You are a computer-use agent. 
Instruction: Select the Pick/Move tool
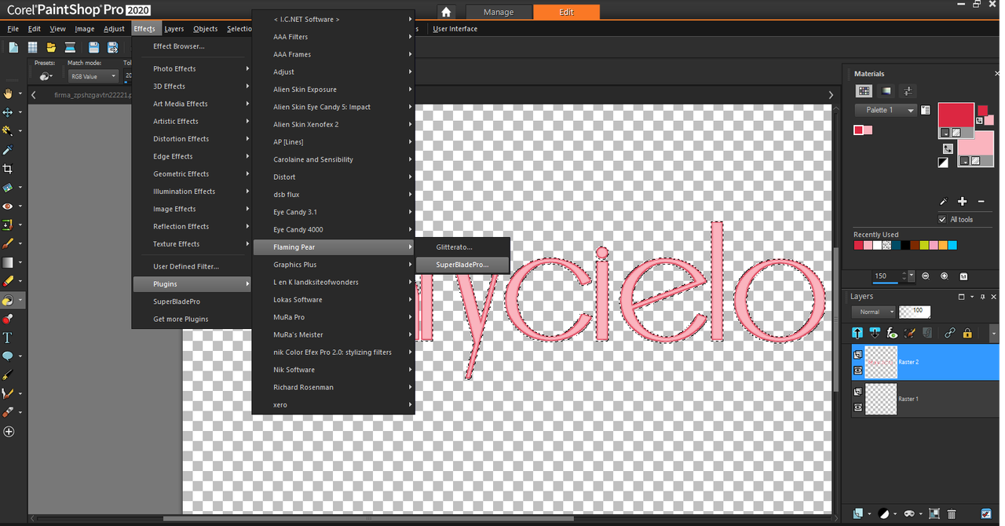(x=8, y=112)
